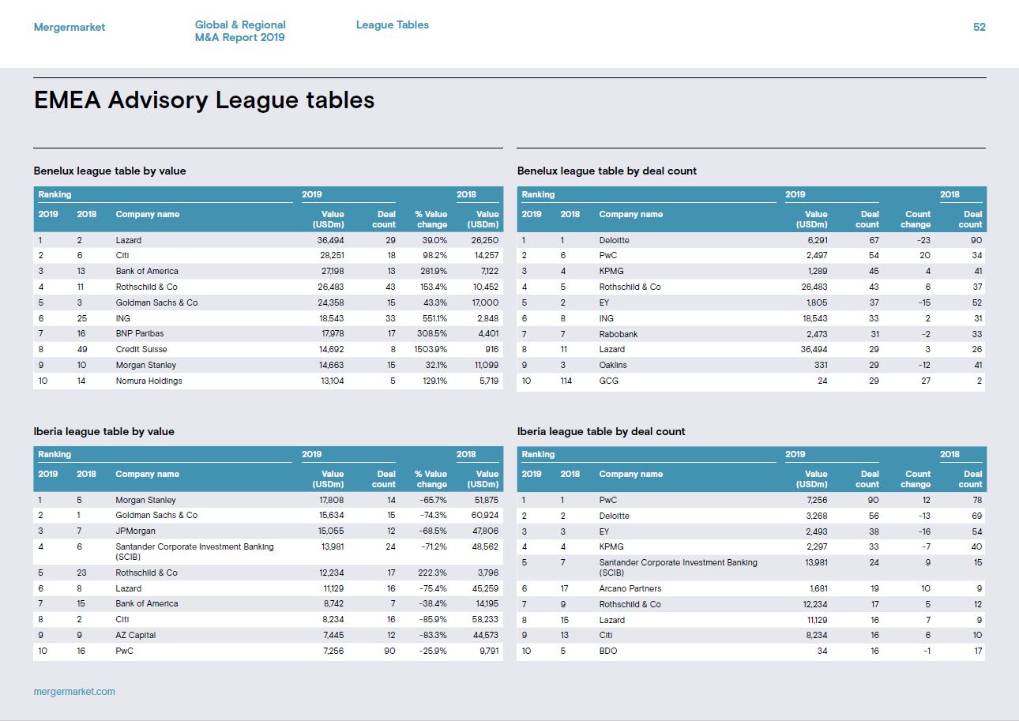This screenshot has height=721, width=1019.
Task: Click the 2018 value 58,233
Action: tap(485, 619)
